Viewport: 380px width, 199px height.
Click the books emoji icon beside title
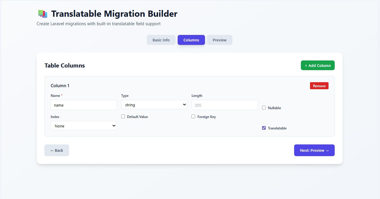click(43, 14)
